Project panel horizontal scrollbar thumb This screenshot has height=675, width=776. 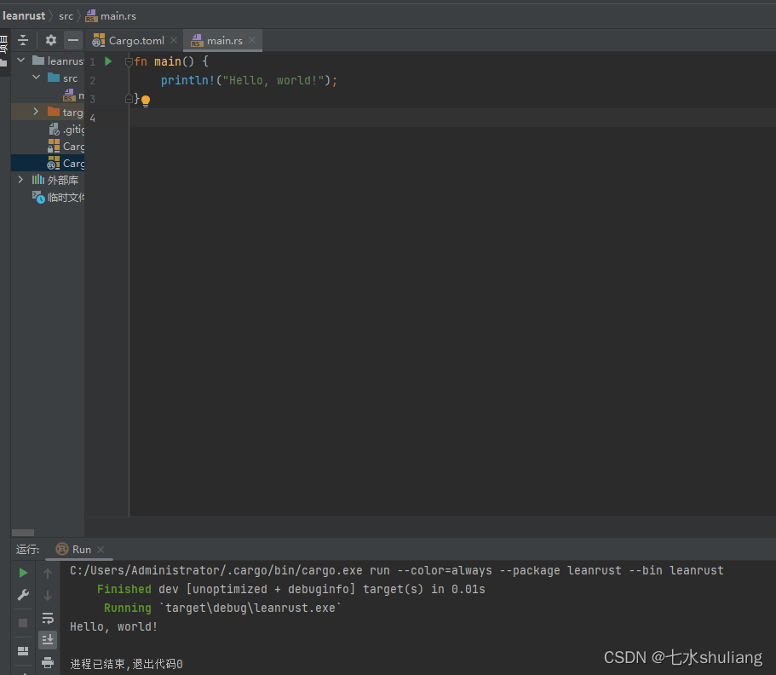point(23,533)
